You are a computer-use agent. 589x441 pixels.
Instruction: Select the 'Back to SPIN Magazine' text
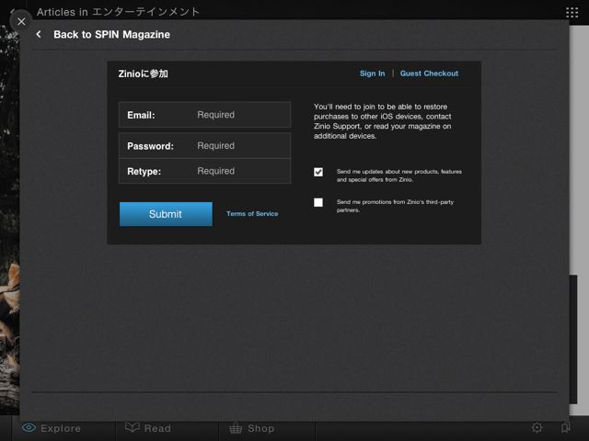coord(111,35)
